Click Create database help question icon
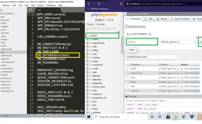202x124 pixels. (x=150, y=34)
